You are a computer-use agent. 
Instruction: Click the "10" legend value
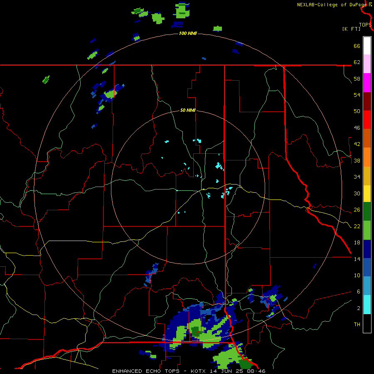(357, 275)
